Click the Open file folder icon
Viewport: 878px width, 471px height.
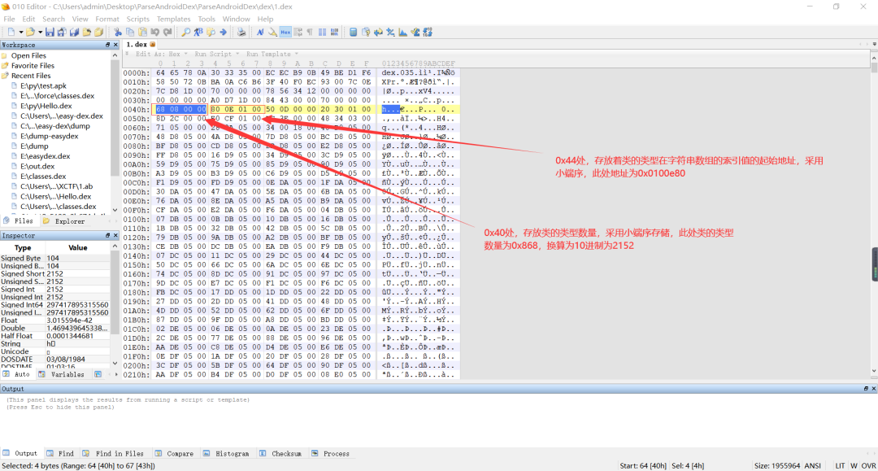(30, 32)
